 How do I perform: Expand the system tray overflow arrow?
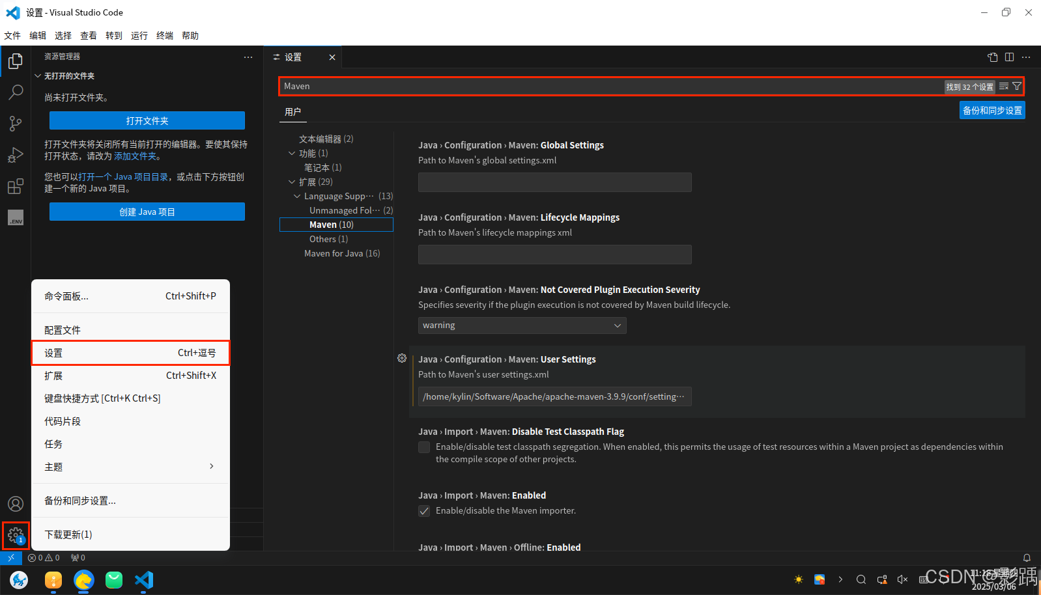tap(840, 579)
